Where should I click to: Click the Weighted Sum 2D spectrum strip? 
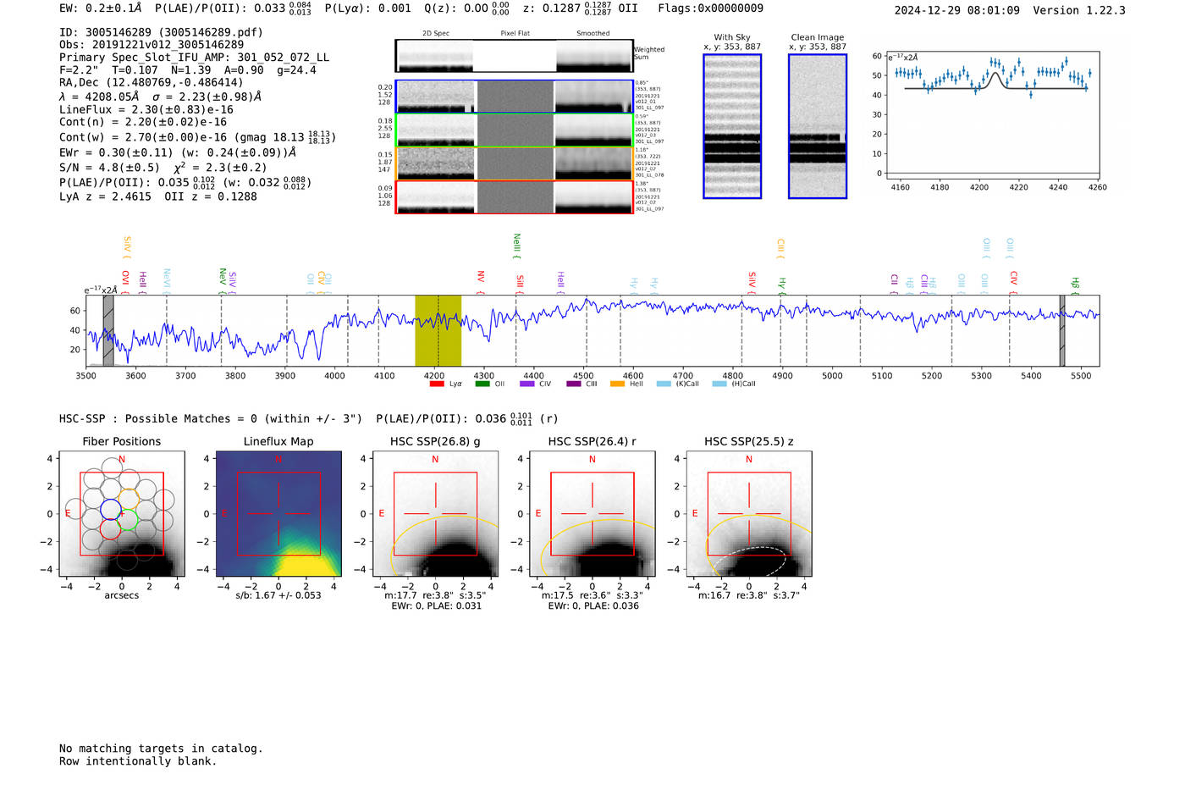(515, 56)
